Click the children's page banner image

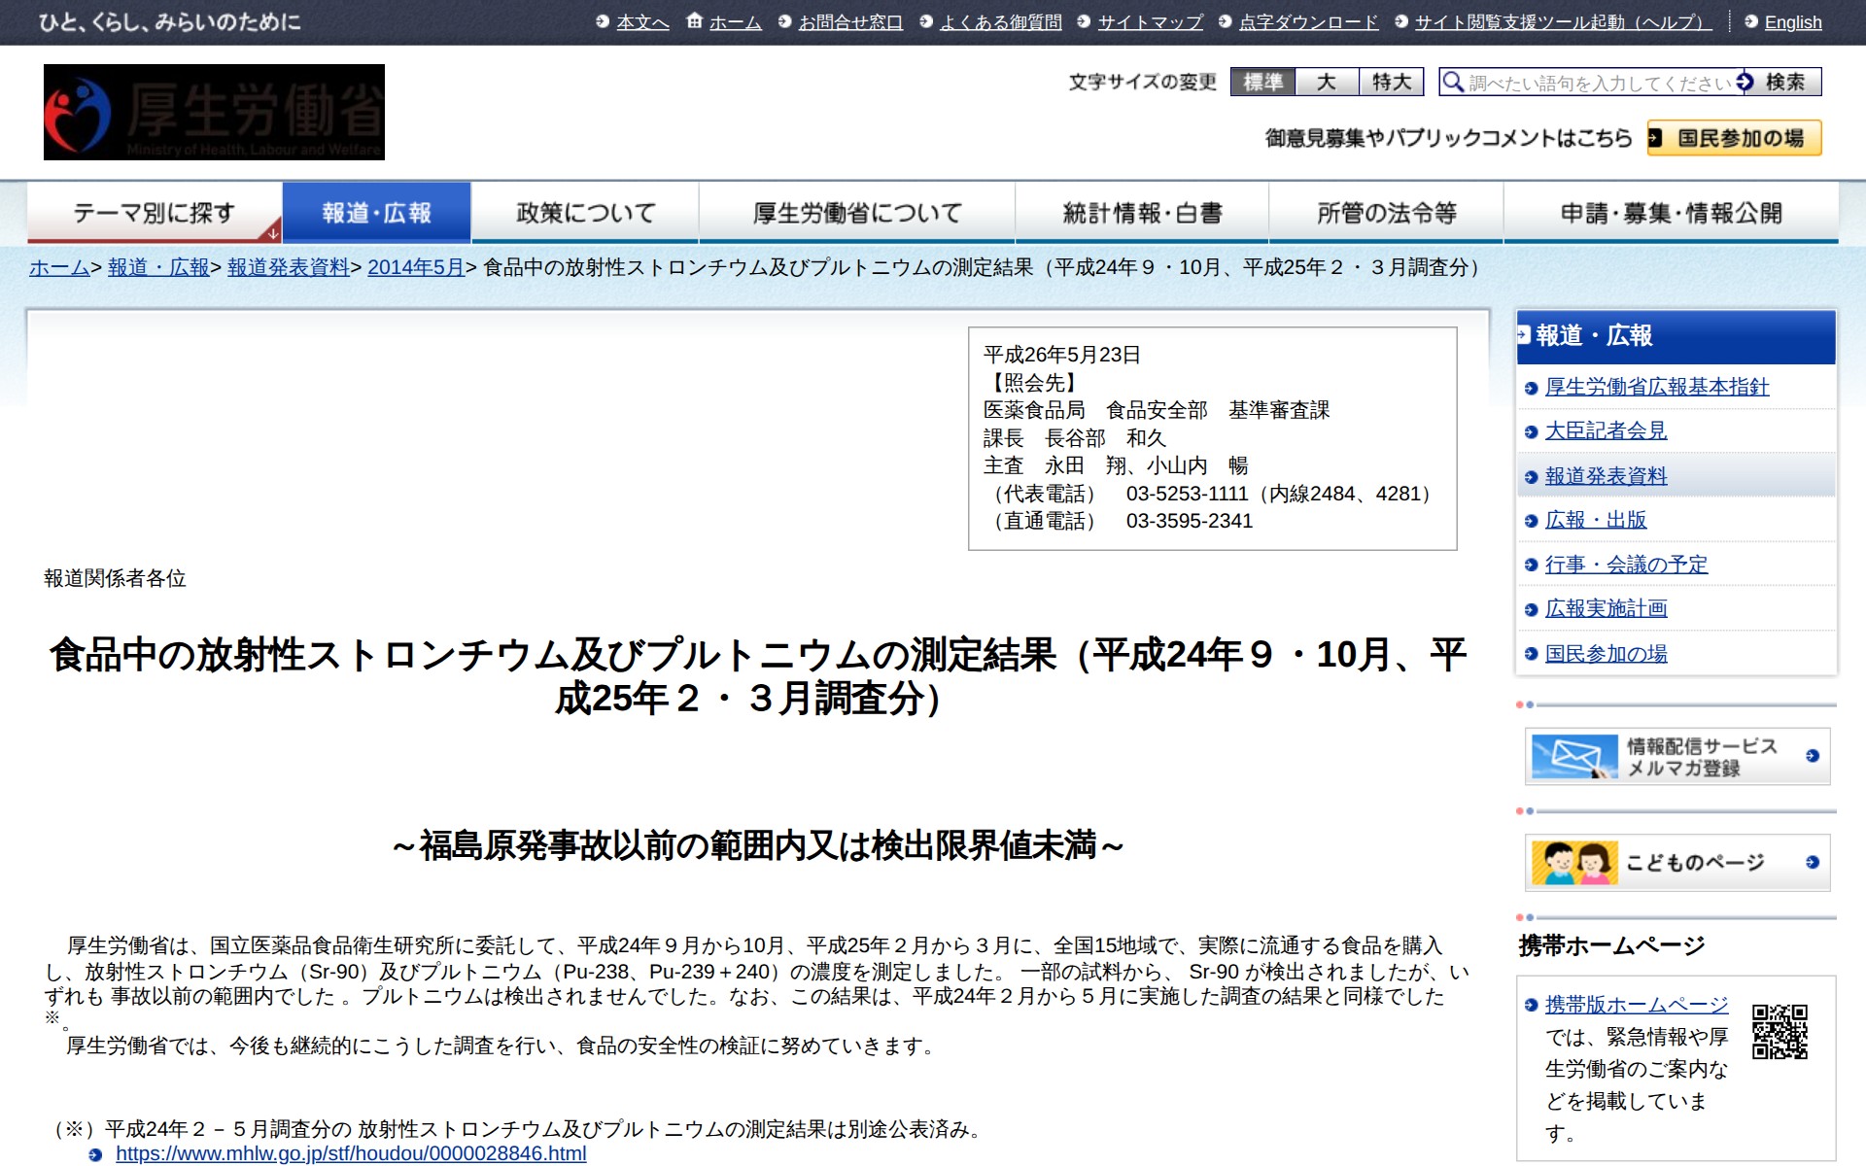pos(1574,862)
